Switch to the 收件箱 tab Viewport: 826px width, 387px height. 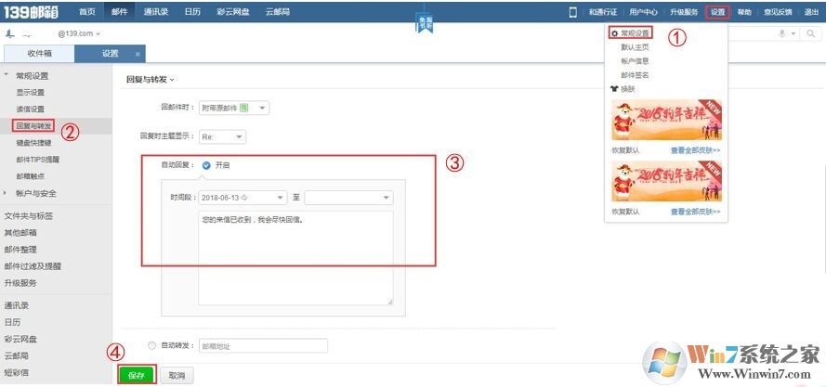point(40,54)
